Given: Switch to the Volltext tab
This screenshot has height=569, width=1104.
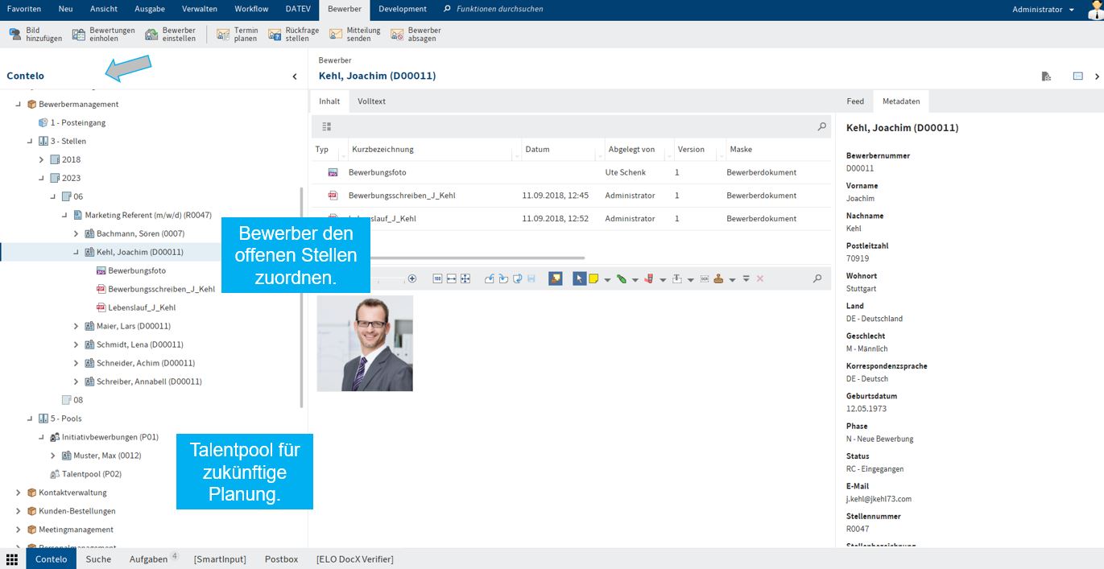Looking at the screenshot, I should tap(371, 101).
